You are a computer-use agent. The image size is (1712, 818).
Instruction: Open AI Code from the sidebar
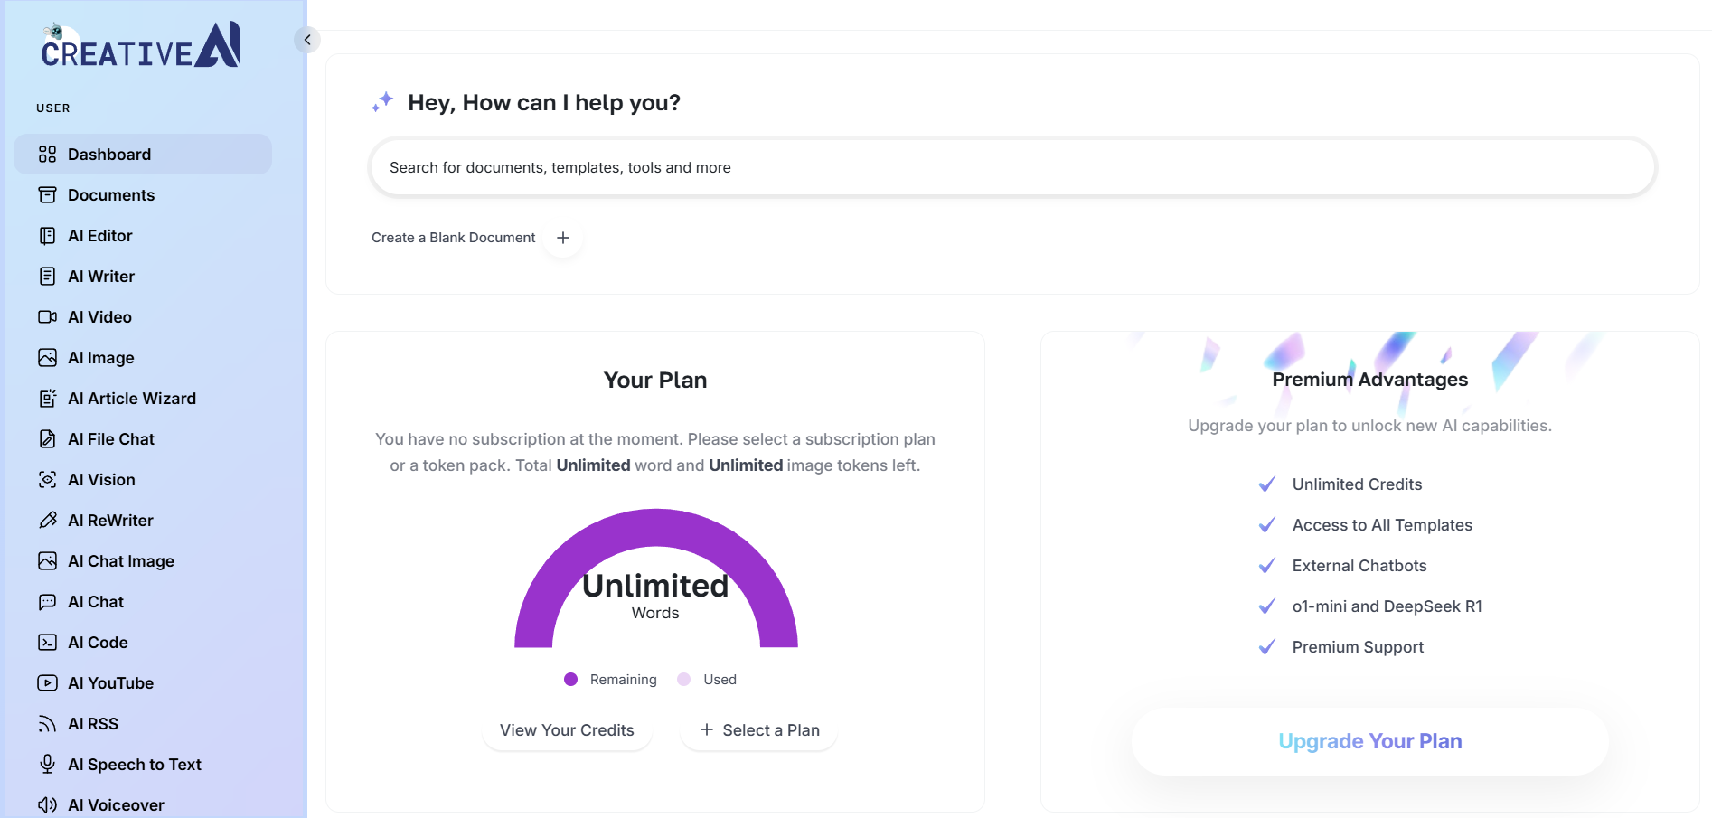point(143,643)
